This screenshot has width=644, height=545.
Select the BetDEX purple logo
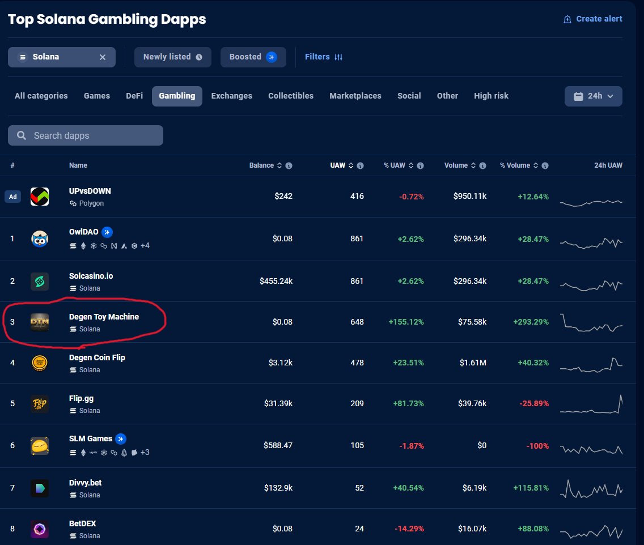[x=39, y=529]
